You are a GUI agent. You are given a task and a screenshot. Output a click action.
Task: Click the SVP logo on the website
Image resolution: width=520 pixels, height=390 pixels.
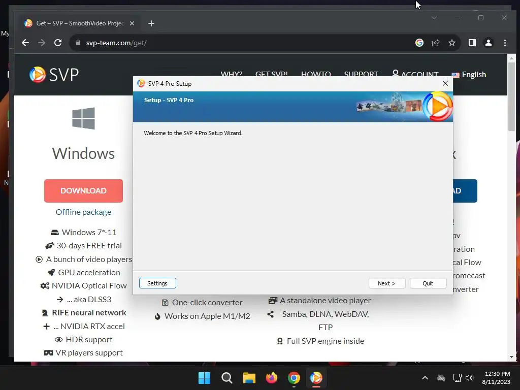(54, 74)
